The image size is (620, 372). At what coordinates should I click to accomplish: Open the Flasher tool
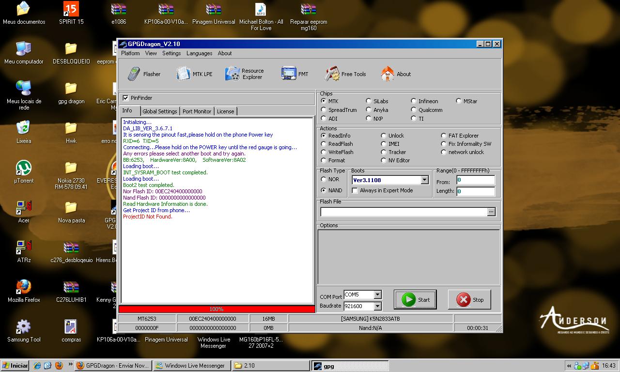144,74
